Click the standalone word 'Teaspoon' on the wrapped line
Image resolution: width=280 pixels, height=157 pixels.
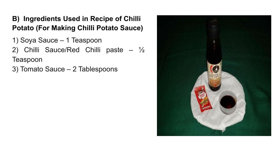click(27, 60)
